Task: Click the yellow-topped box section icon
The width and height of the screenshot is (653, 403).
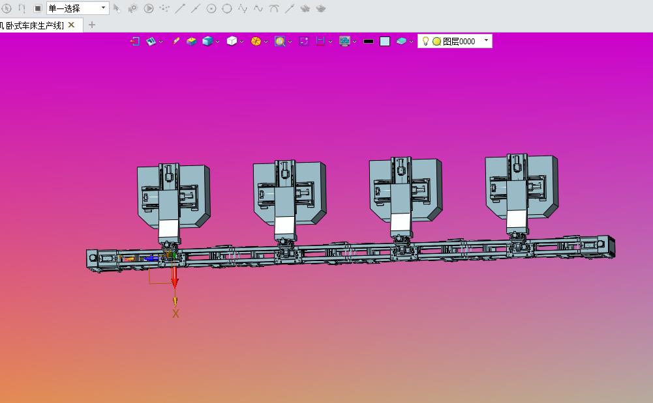Action: pyautogui.click(x=191, y=41)
